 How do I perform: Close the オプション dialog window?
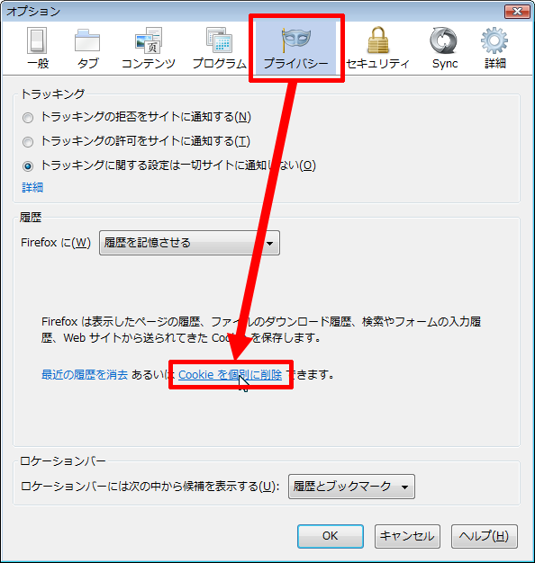click(517, 12)
